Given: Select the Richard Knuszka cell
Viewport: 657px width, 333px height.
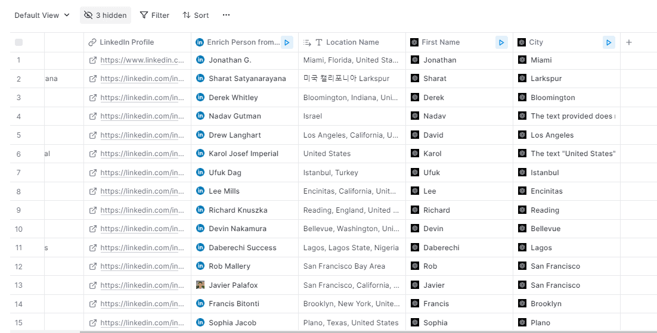Looking at the screenshot, I should (244, 210).
